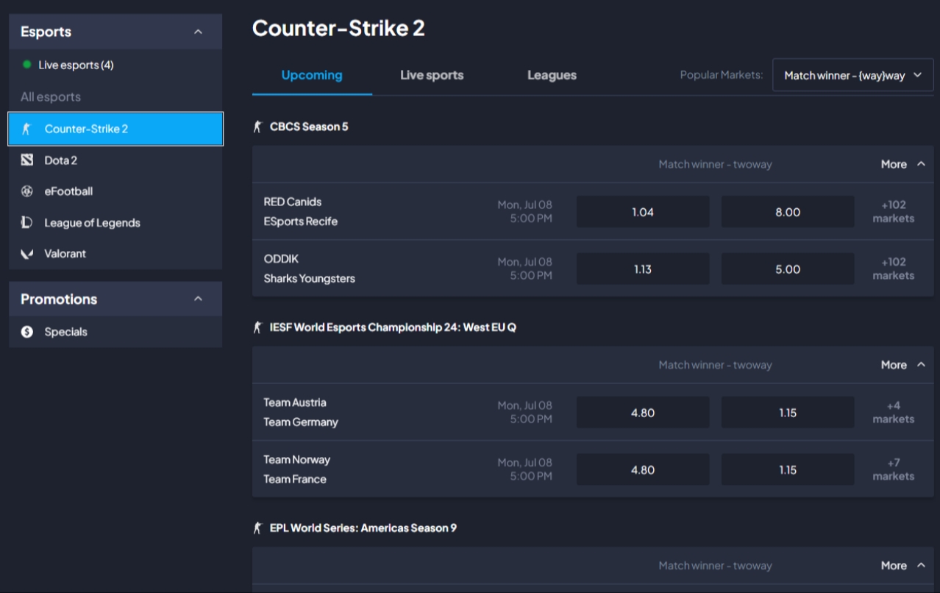
Task: Click the Specials dollar coin icon
Action: (x=27, y=332)
